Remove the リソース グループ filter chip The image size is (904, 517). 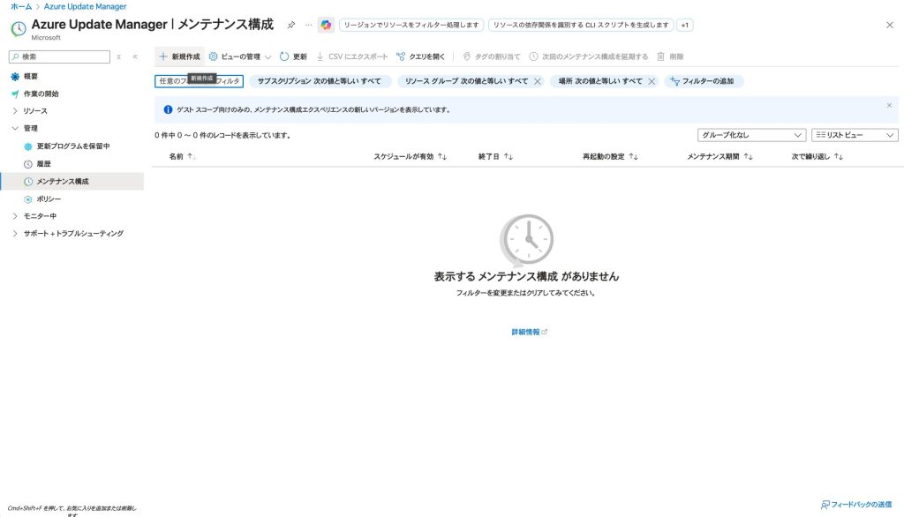pos(537,81)
